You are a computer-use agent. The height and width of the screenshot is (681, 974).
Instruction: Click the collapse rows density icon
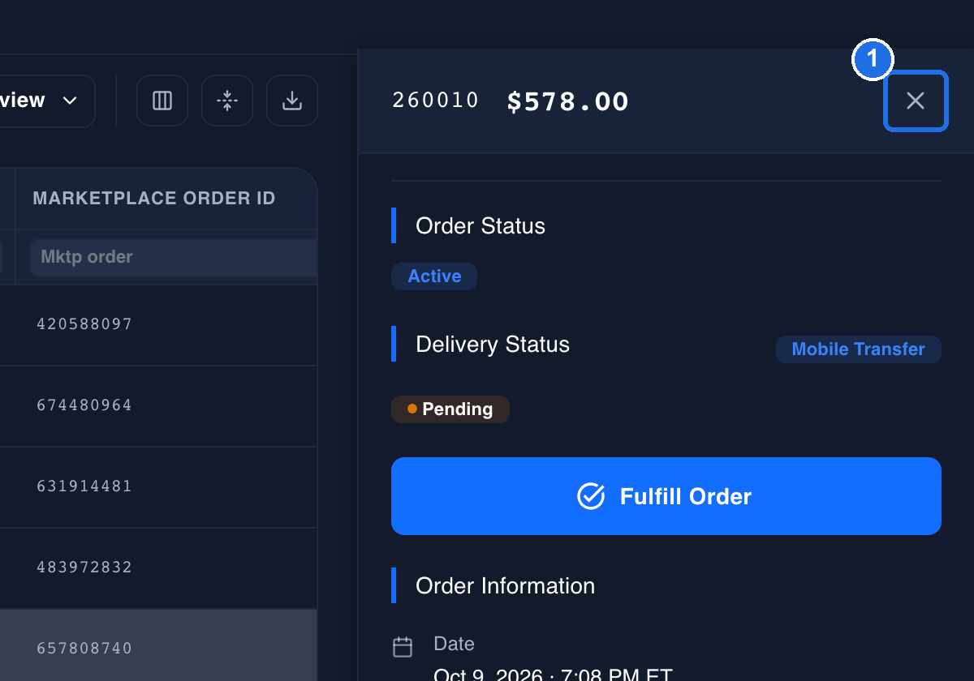click(x=227, y=101)
